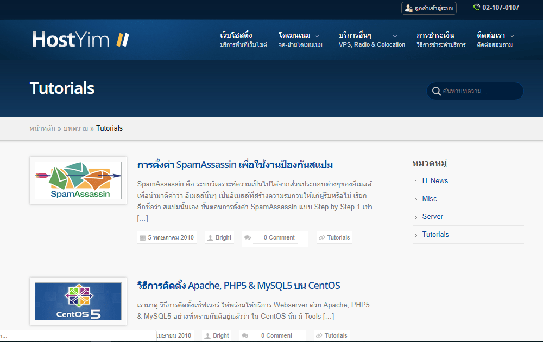Open the ติดต่อเรา menu item
The height and width of the screenshot is (342, 543).
[x=495, y=40]
